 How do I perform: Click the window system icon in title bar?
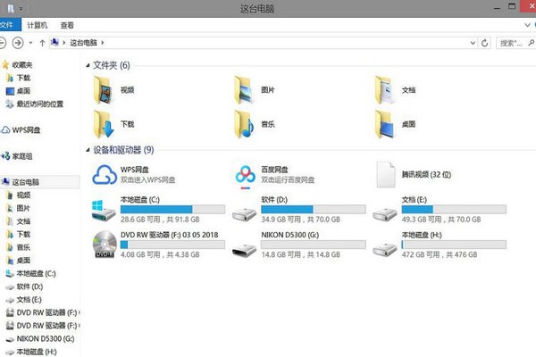tap(11, 8)
